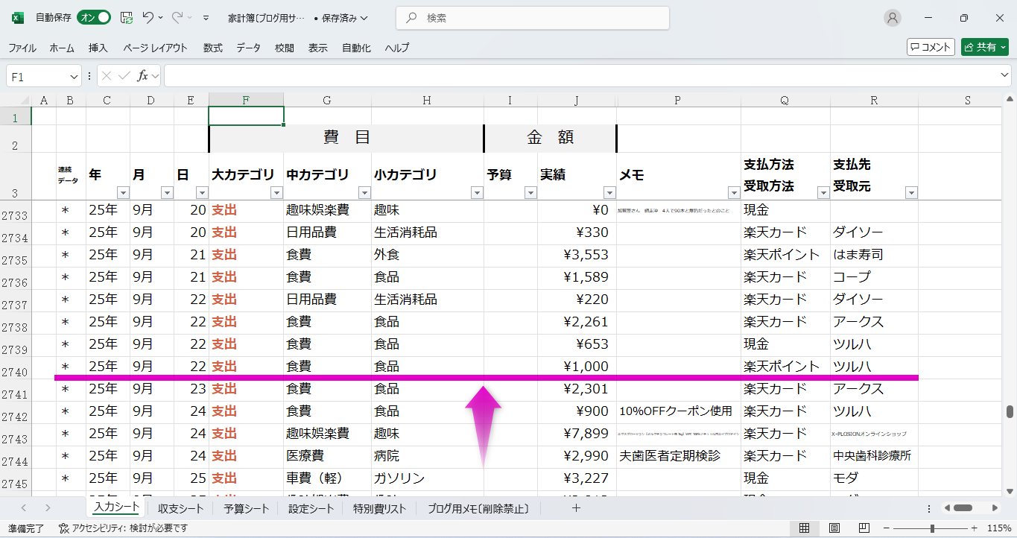Open filter dropdown for 大カテゴリ column
This screenshot has height=538, width=1017.
pos(276,193)
